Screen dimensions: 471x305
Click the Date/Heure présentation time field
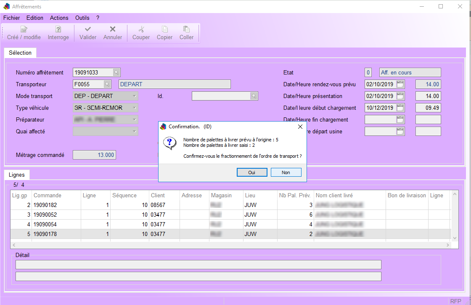tap(429, 96)
